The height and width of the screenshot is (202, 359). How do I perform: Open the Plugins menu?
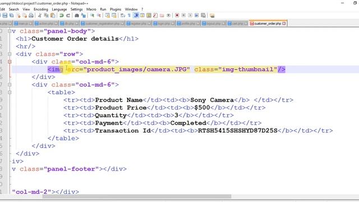pos(116,10)
